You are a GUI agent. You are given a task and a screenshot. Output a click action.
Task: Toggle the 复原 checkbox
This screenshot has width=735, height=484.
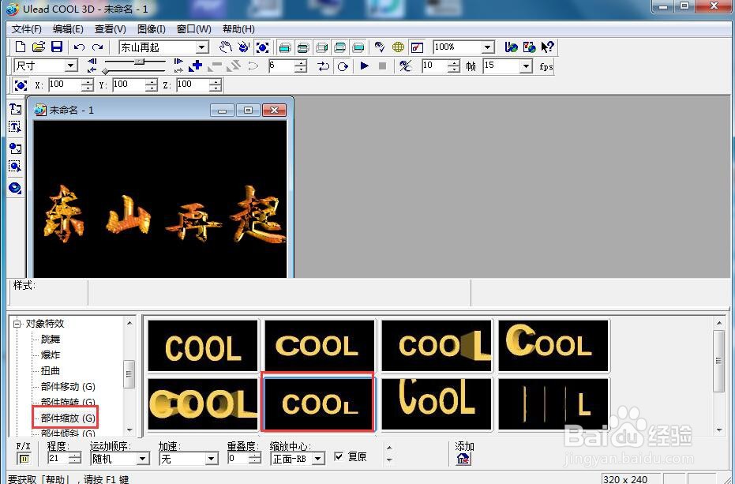[339, 456]
